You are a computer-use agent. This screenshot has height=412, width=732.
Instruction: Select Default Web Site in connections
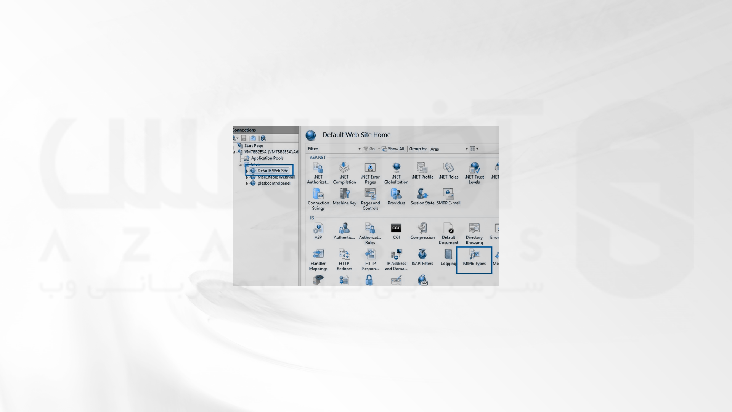pos(270,170)
